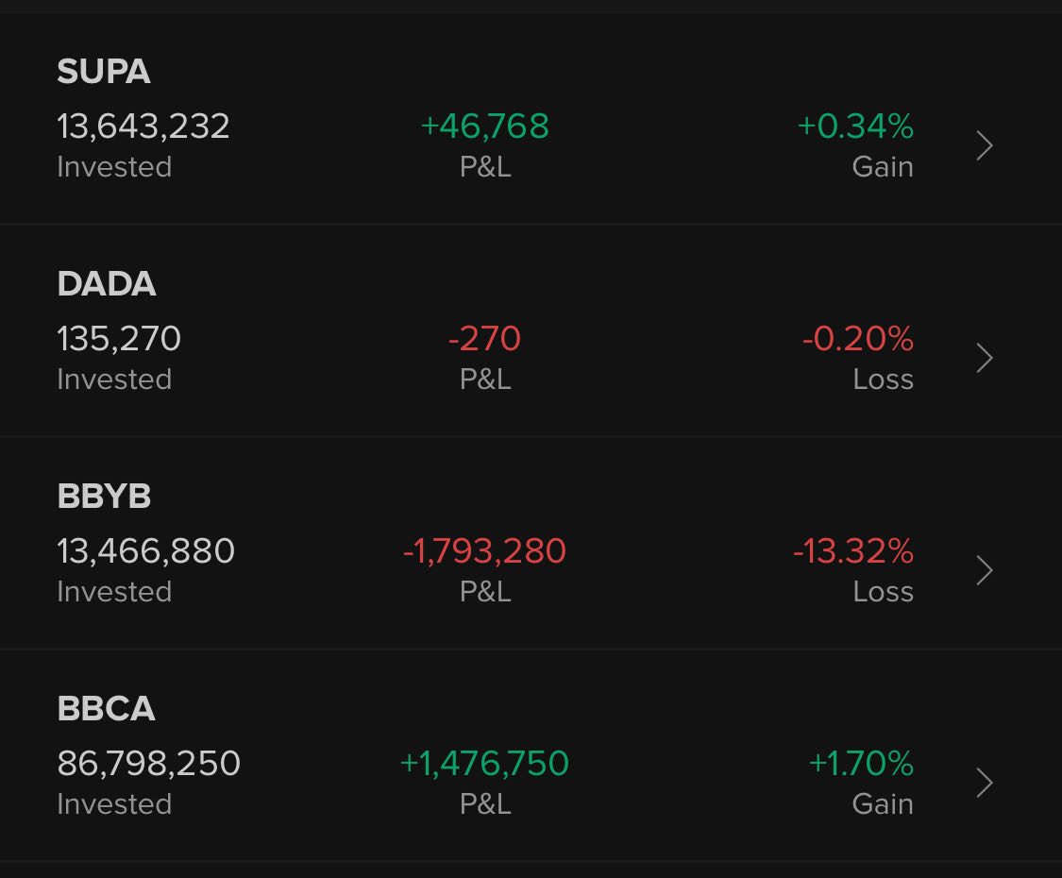
Task: Click SUPA P&L value +46,768
Action: pyautogui.click(x=485, y=127)
